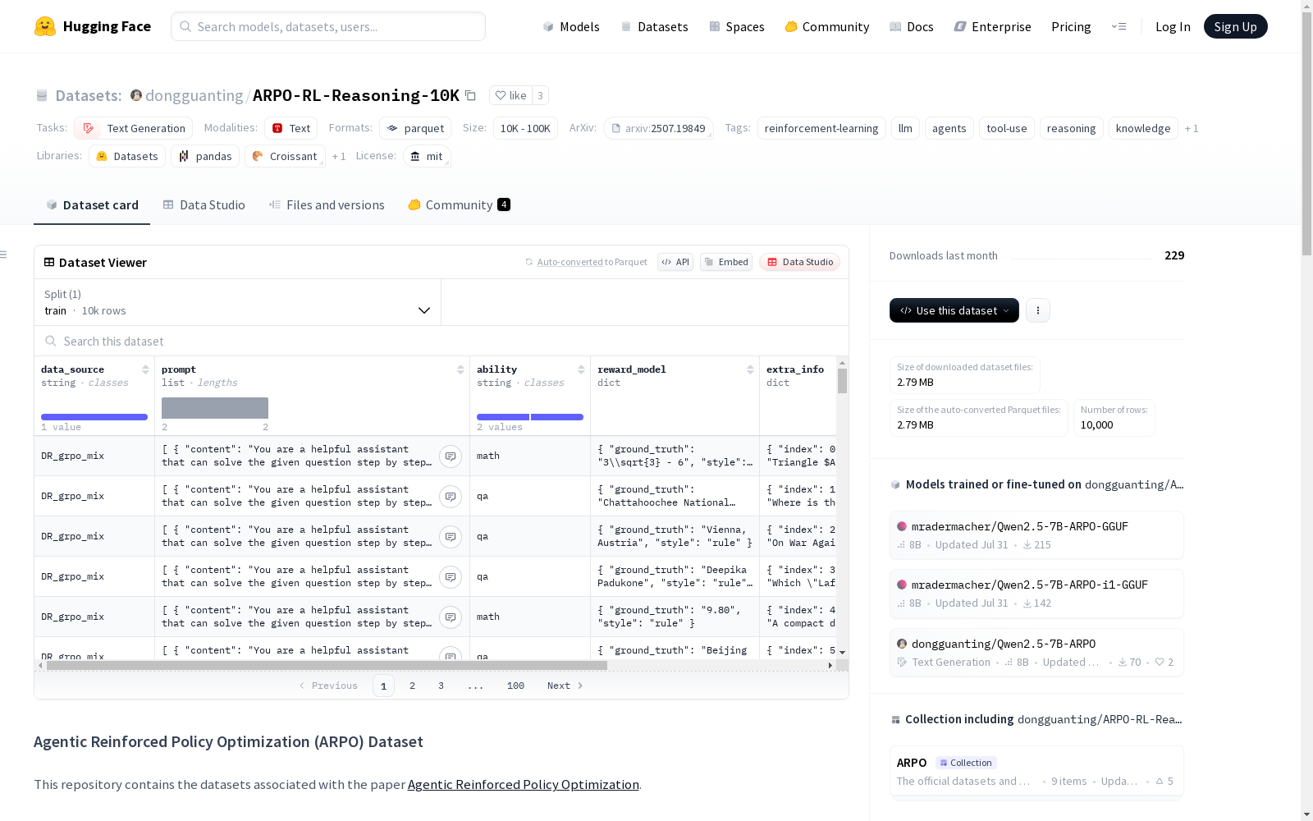Open chat preview for the Deepika Padukone row
The height and width of the screenshot is (821, 1313).
tap(451, 577)
